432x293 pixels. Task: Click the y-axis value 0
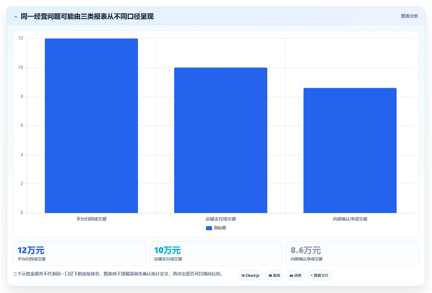tap(22, 213)
